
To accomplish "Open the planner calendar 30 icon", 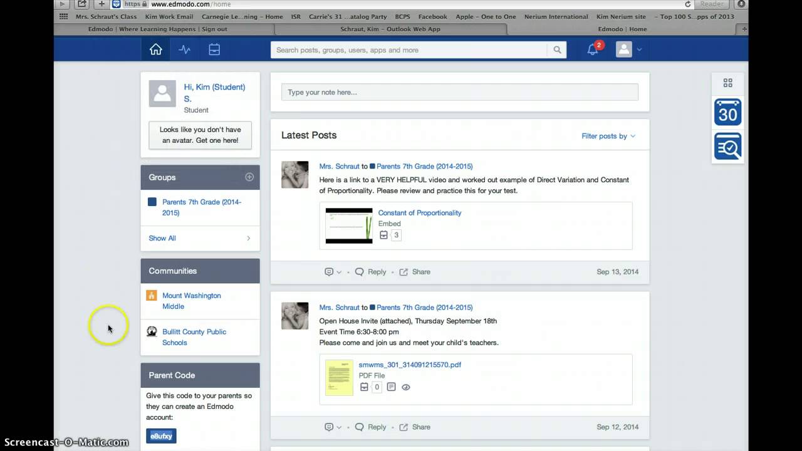I will (x=728, y=113).
